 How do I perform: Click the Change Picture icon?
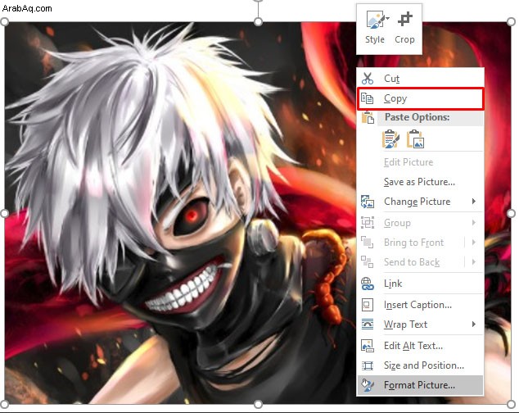tap(368, 202)
